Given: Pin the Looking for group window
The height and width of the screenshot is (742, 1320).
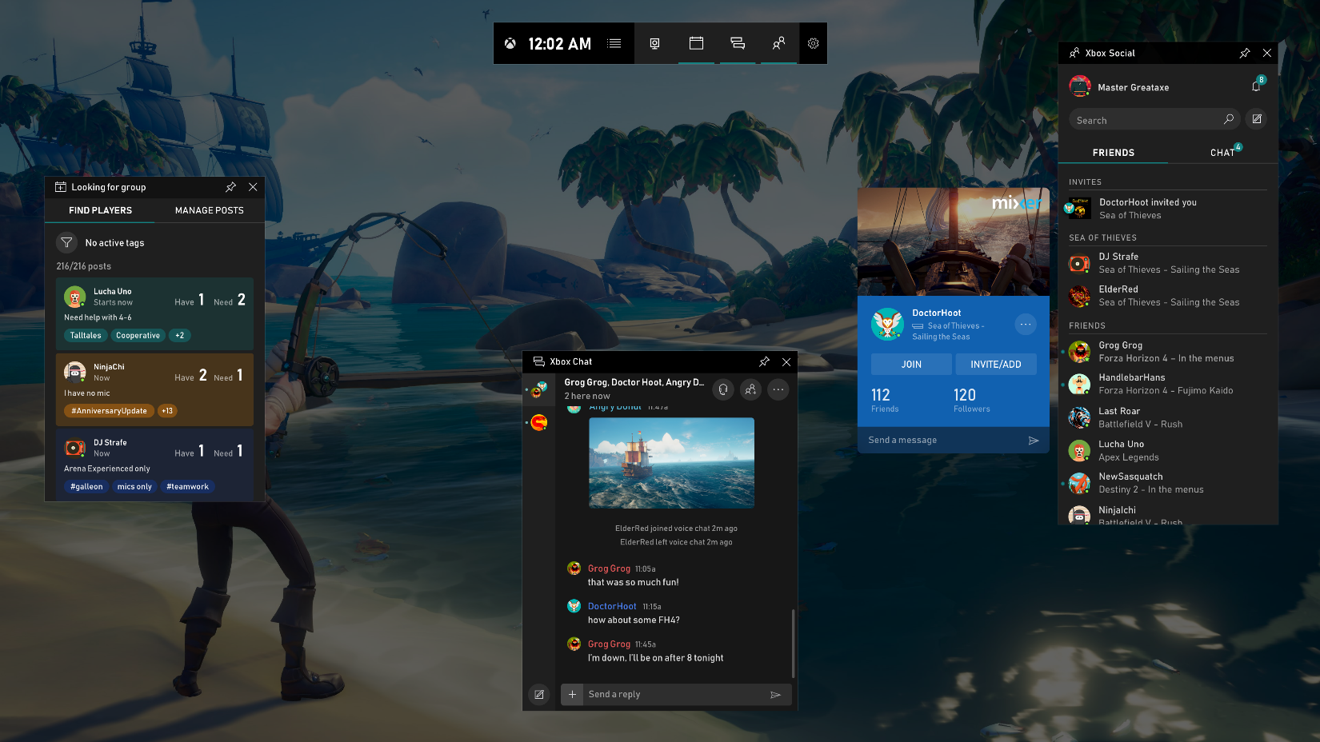Looking at the screenshot, I should (230, 186).
